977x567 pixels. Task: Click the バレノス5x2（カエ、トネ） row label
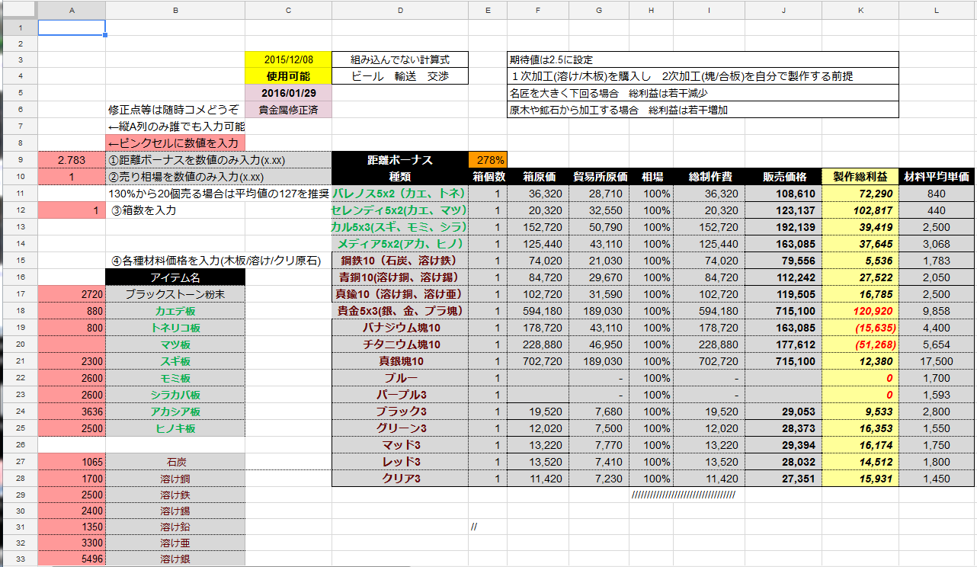pyautogui.click(x=399, y=194)
